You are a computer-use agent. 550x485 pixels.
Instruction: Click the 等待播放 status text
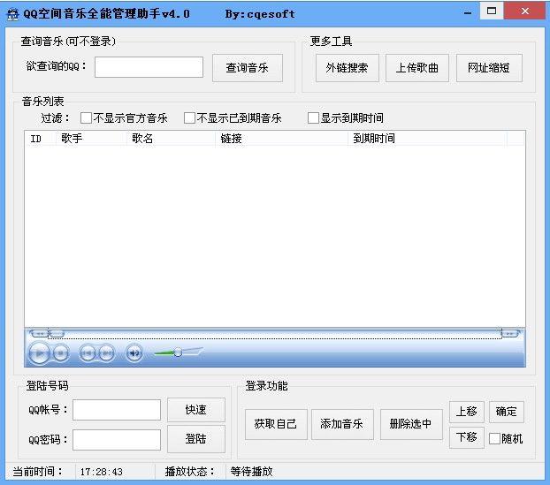point(251,472)
